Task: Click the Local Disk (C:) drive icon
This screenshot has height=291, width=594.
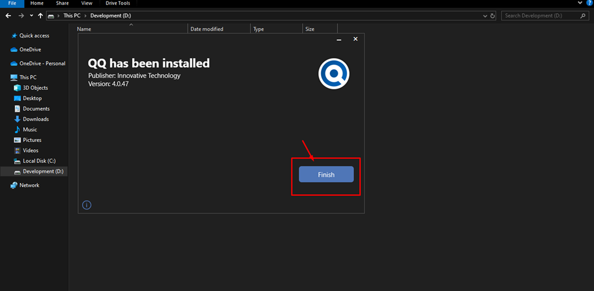Action: point(17,161)
